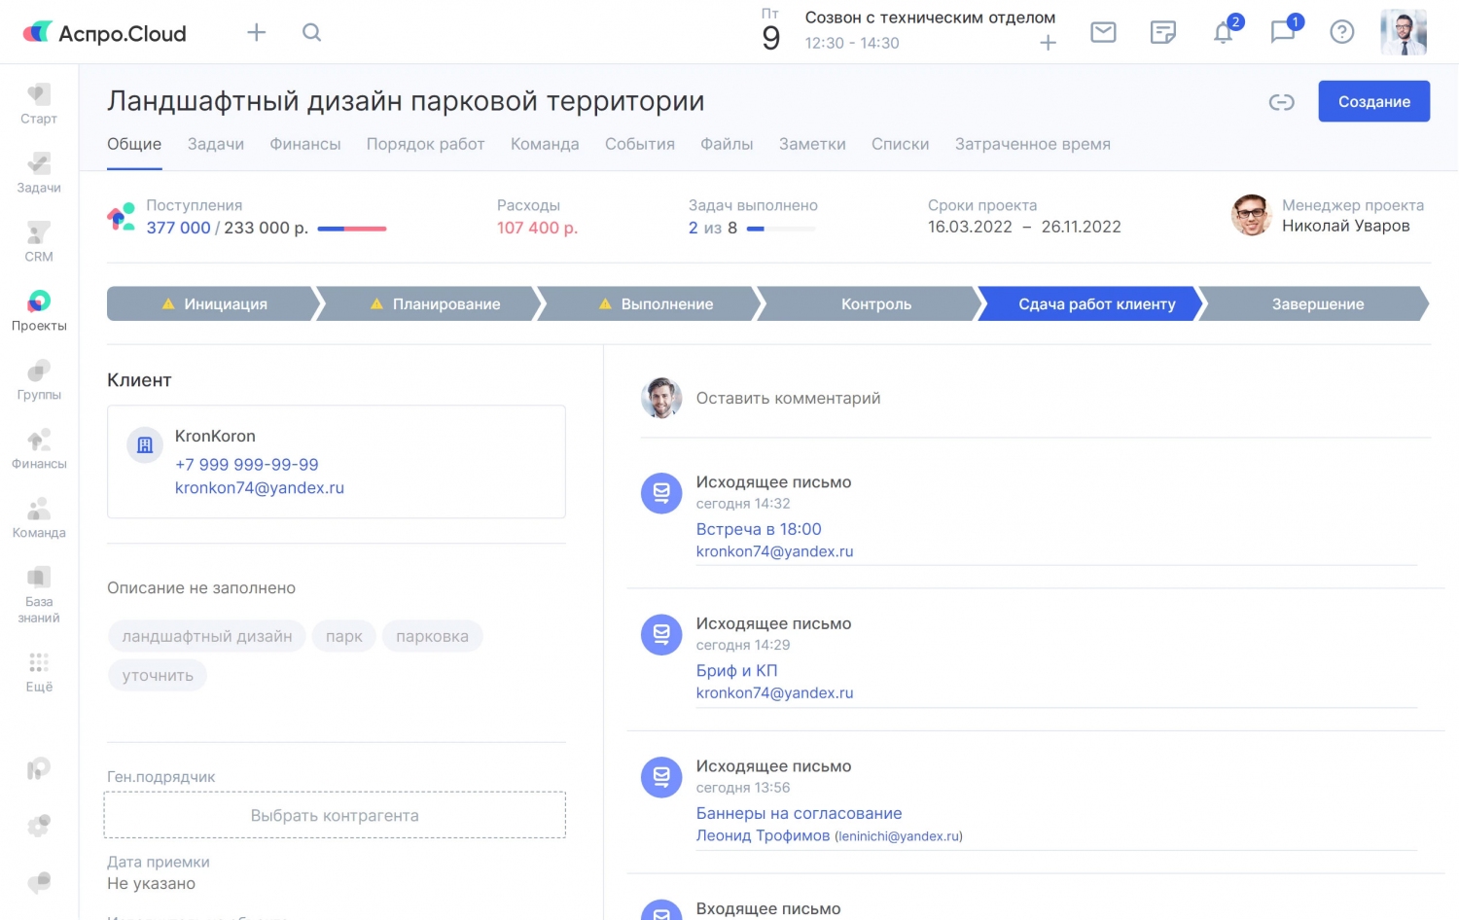This screenshot has width=1459, height=920.
Task: Copy project link via chain icon
Action: click(x=1281, y=102)
